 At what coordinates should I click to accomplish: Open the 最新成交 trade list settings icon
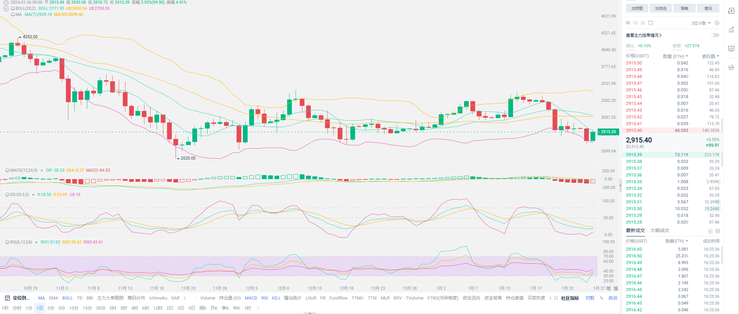718,231
